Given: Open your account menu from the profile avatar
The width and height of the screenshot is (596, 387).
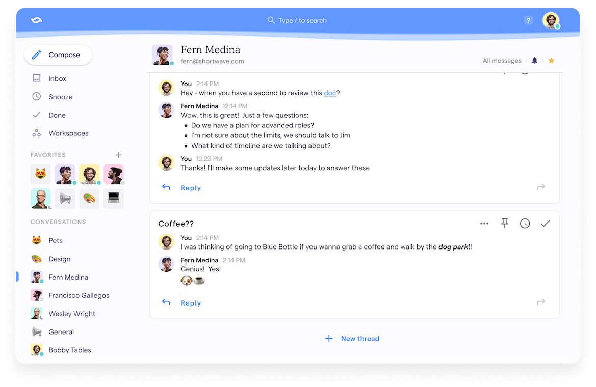Looking at the screenshot, I should pyautogui.click(x=551, y=20).
